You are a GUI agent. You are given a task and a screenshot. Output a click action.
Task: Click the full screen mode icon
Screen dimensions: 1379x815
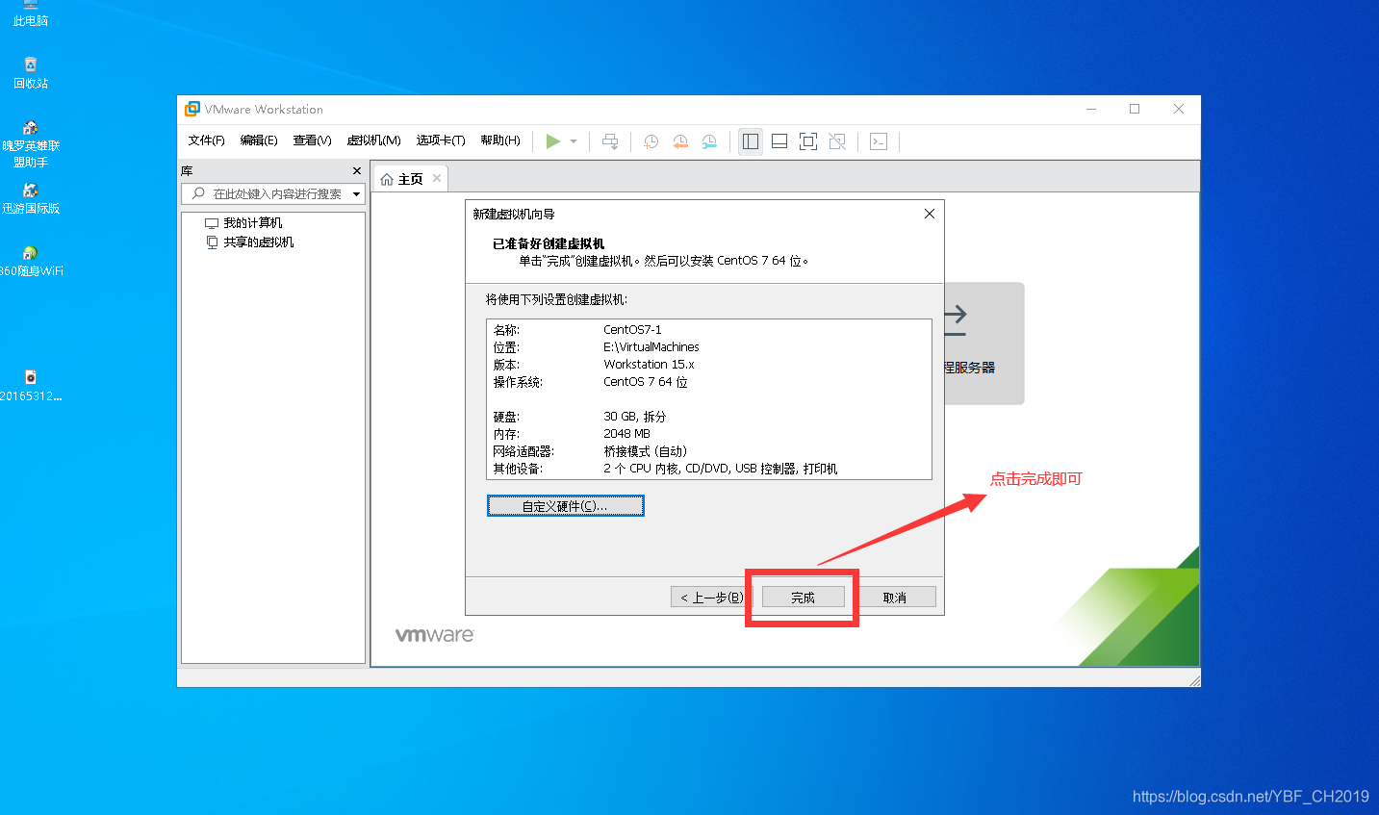[x=808, y=141]
